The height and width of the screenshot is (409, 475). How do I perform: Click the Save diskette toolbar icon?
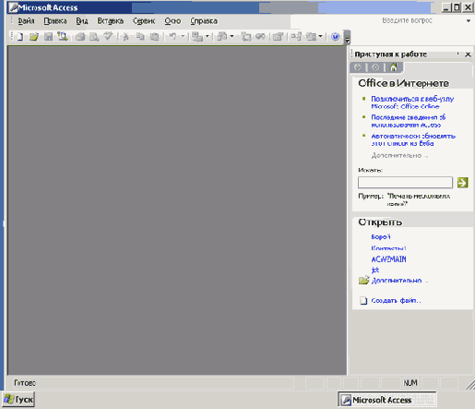[48, 37]
